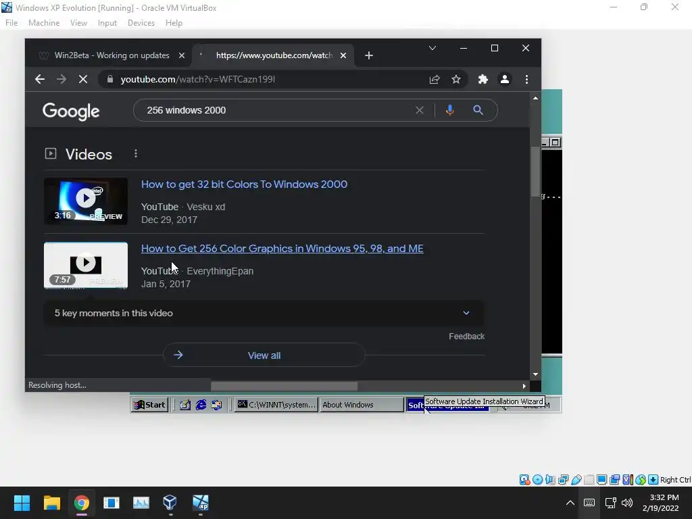
Task: Start voice search with the microphone
Action: click(x=449, y=110)
